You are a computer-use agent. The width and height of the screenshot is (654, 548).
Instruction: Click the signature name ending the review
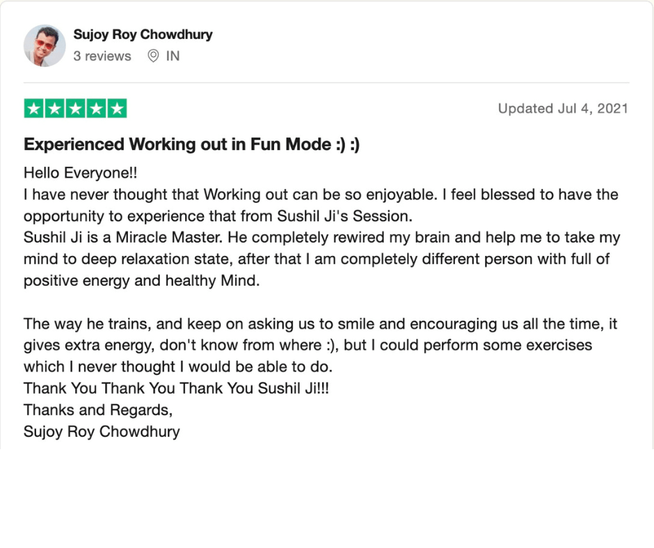coord(102,431)
